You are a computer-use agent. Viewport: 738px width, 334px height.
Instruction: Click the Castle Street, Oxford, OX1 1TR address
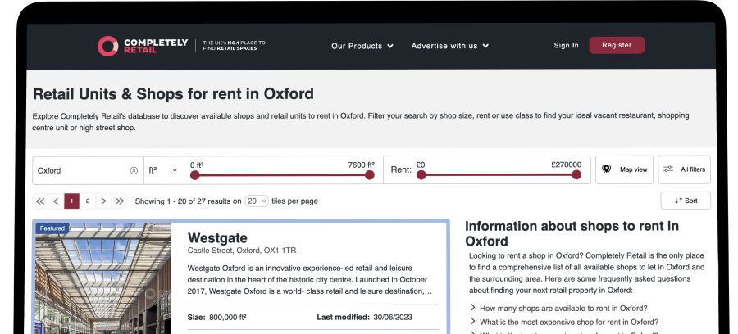242,250
